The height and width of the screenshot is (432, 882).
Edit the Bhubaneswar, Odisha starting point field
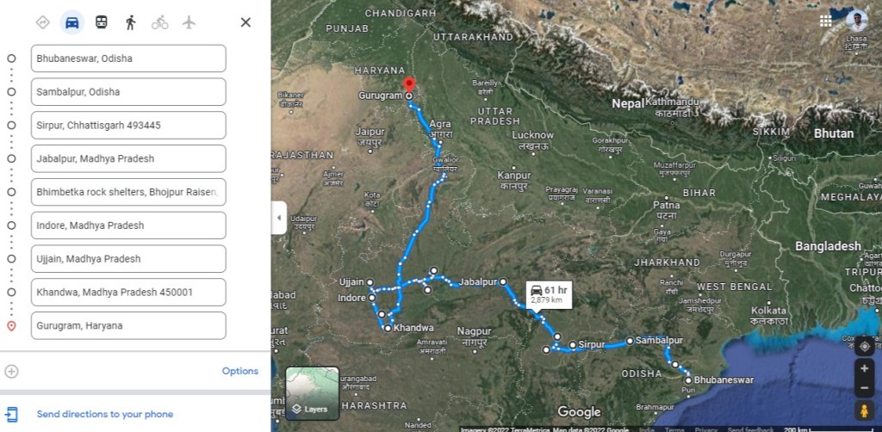(128, 59)
